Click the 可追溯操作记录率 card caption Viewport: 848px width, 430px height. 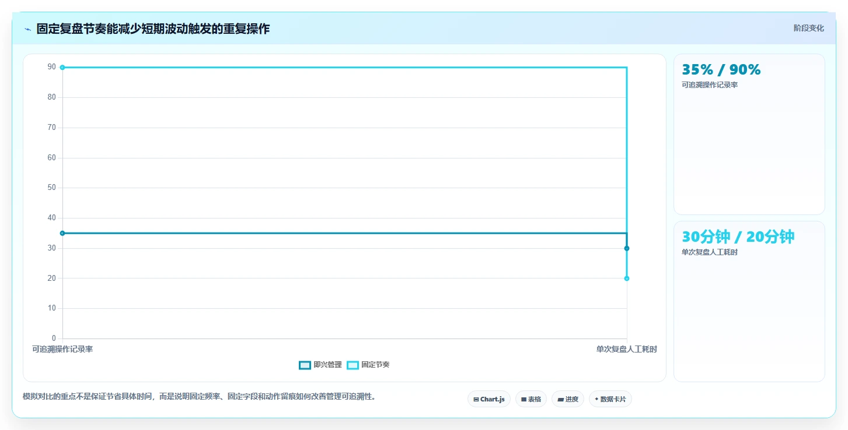[710, 85]
